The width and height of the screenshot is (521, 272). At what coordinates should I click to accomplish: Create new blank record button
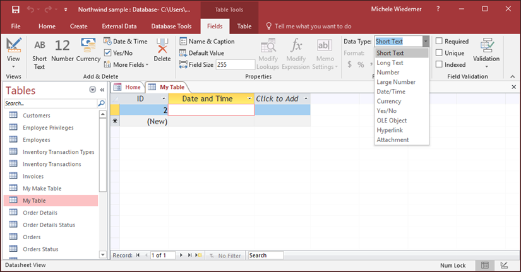point(198,255)
